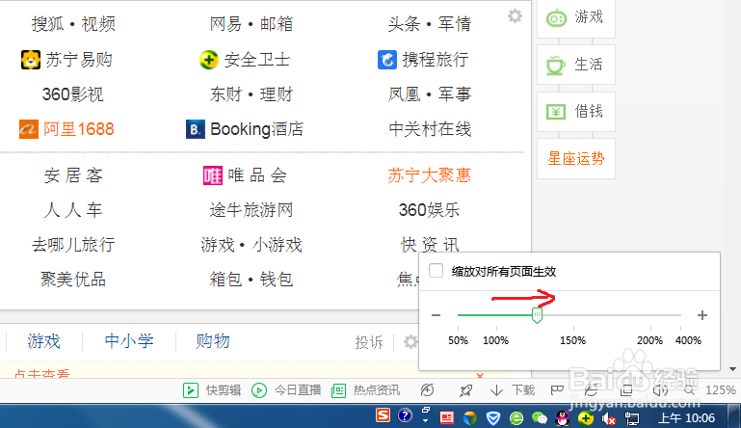Open the 人人车 link
The width and height of the screenshot is (741, 428).
pos(73,210)
